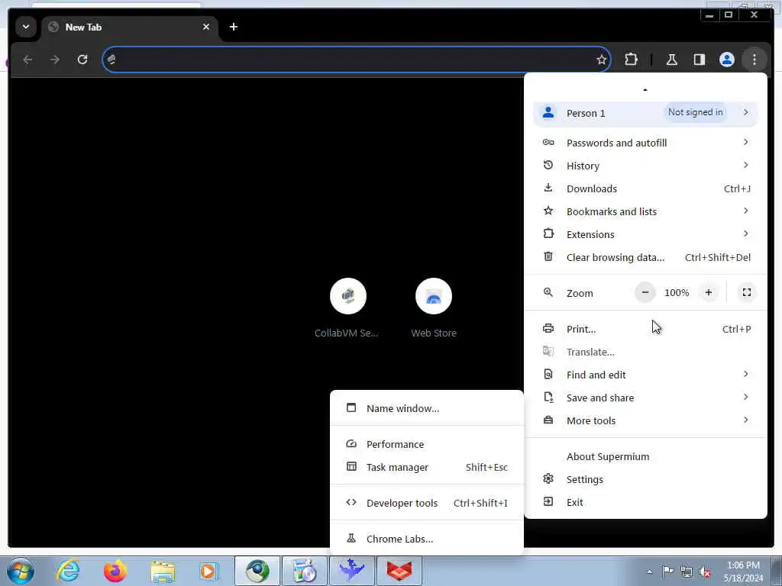
Task: Select the New Tab tab
Action: pos(130,27)
